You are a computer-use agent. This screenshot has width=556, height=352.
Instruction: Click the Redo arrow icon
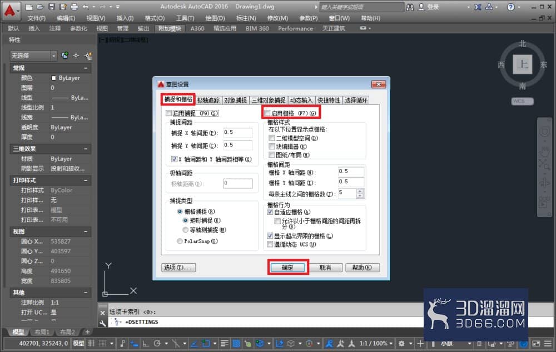[102, 7]
